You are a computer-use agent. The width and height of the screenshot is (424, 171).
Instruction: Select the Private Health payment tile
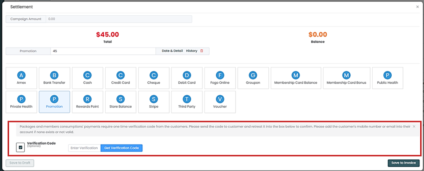coord(21,102)
